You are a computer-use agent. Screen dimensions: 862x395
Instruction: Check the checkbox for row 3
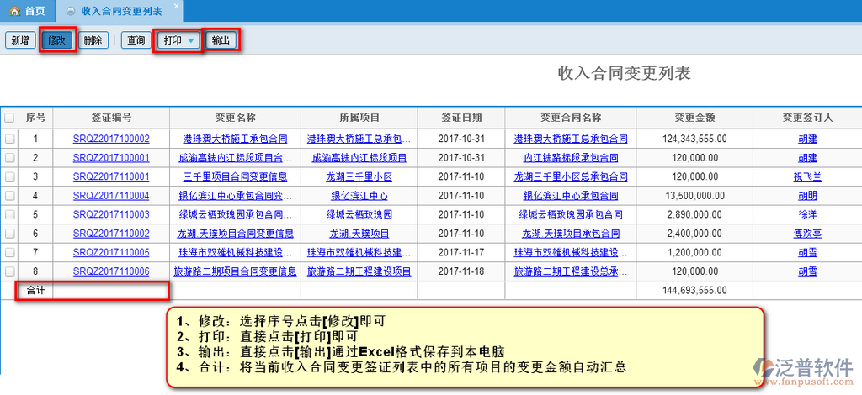[9, 176]
